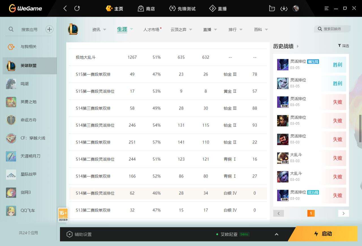
Task: Open the top bar 直播 tab
Action: tap(218, 8)
